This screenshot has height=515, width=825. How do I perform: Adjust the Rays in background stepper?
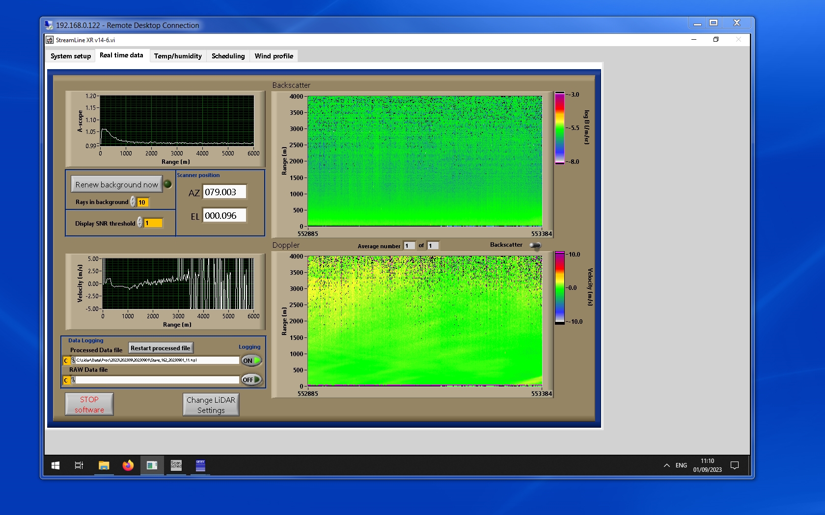pyautogui.click(x=133, y=202)
